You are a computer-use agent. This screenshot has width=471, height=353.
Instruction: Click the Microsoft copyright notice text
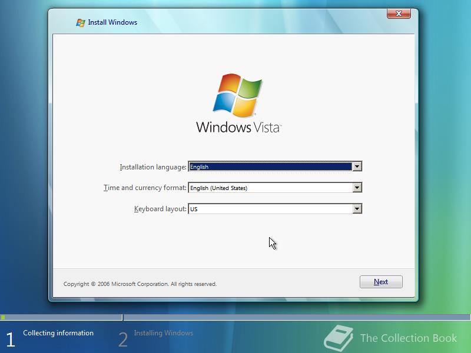(x=140, y=284)
